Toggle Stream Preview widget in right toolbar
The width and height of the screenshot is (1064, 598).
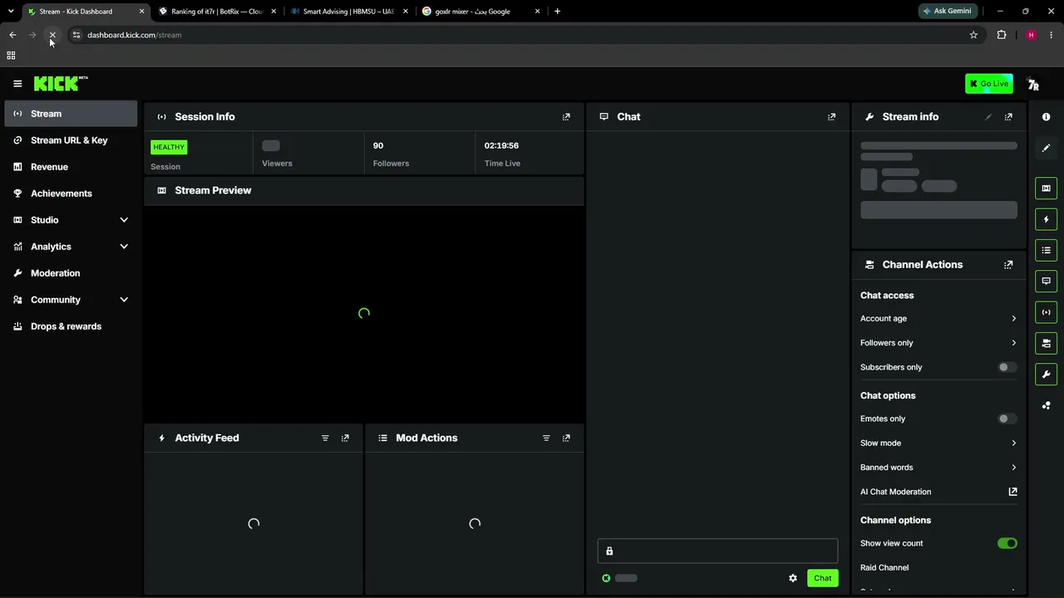(1046, 189)
